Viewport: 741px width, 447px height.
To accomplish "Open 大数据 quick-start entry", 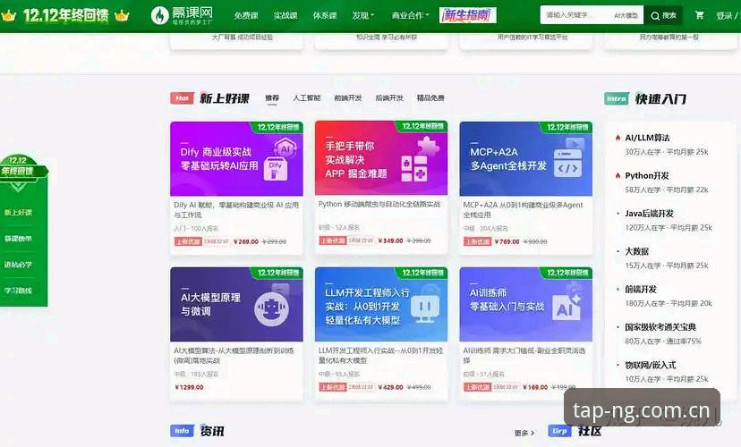I will [637, 251].
